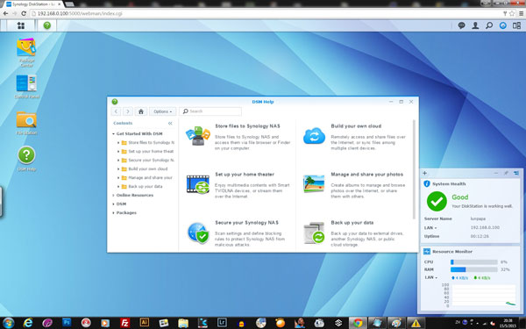This screenshot has height=329, width=526.
Task: Add a widget with the plus icon
Action: [x=424, y=173]
